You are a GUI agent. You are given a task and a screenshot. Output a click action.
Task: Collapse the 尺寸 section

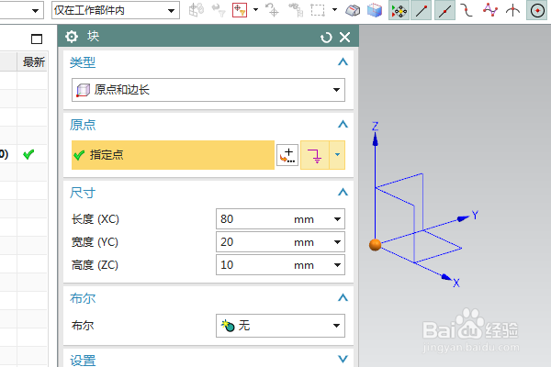pos(343,192)
